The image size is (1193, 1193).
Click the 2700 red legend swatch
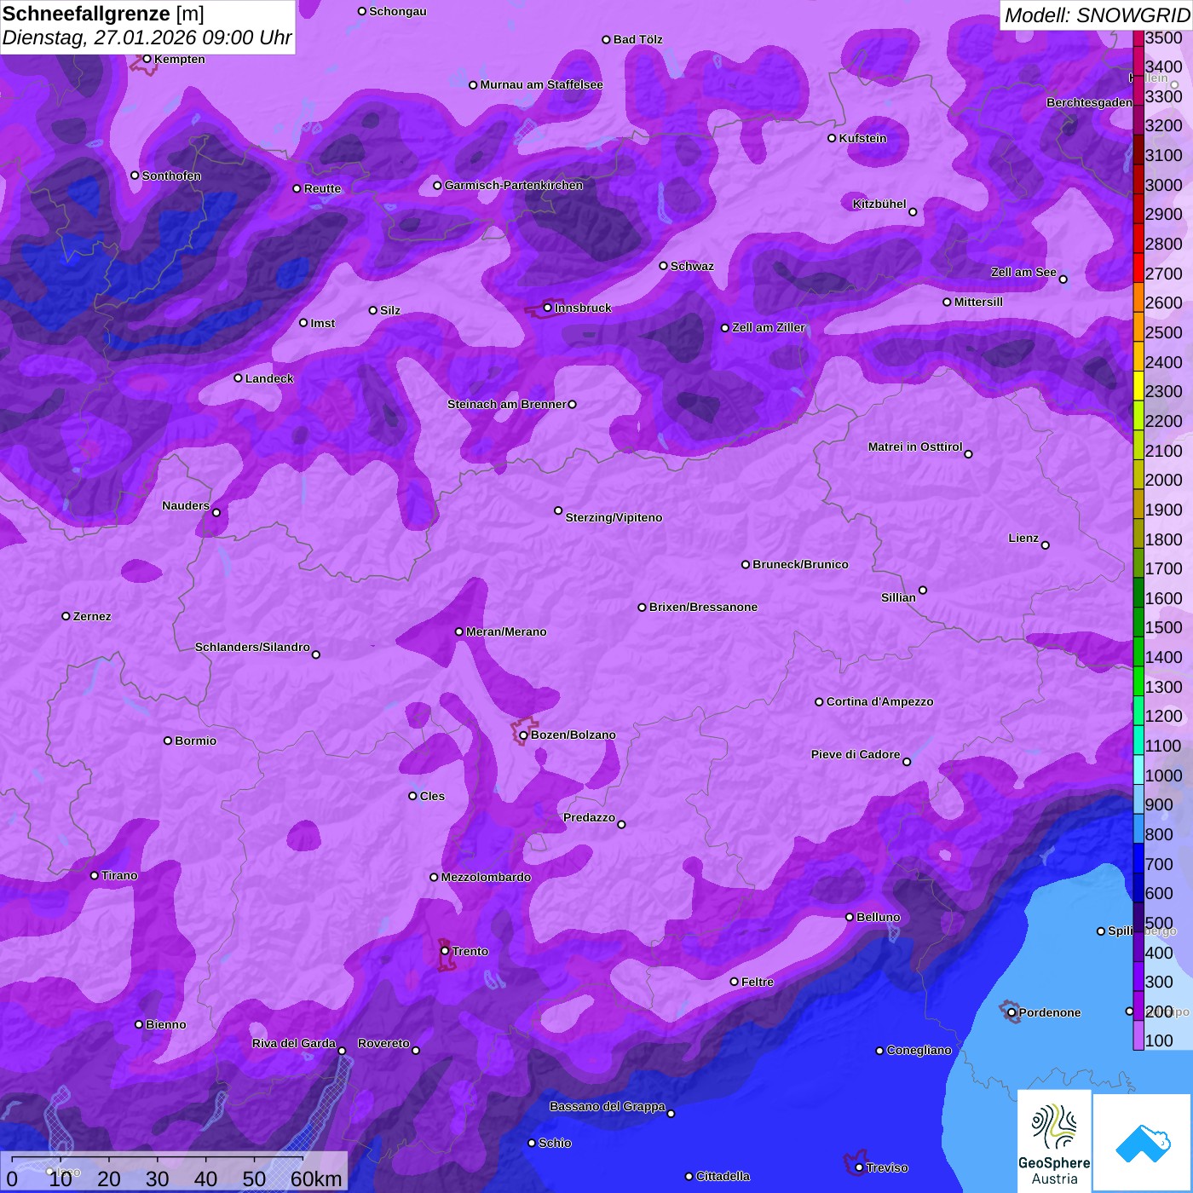[x=1138, y=268]
